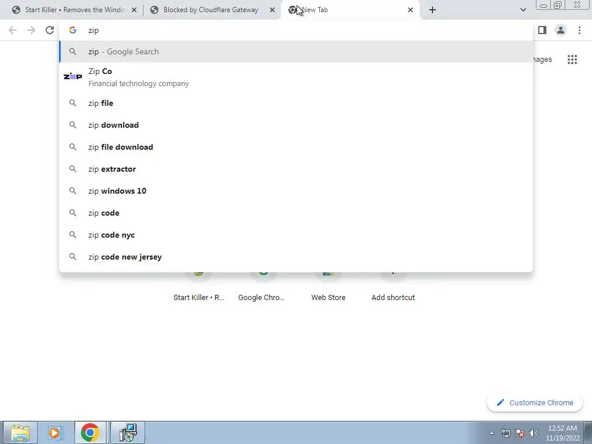Screen dimensions: 592x444
Task: Reload the current page
Action: 50,30
